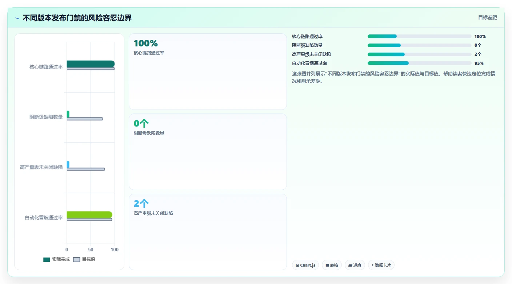The height and width of the screenshot is (284, 512).
Task: Click the 阻断级缺陷数量 target bar in chart
Action: pyautogui.click(x=85, y=119)
